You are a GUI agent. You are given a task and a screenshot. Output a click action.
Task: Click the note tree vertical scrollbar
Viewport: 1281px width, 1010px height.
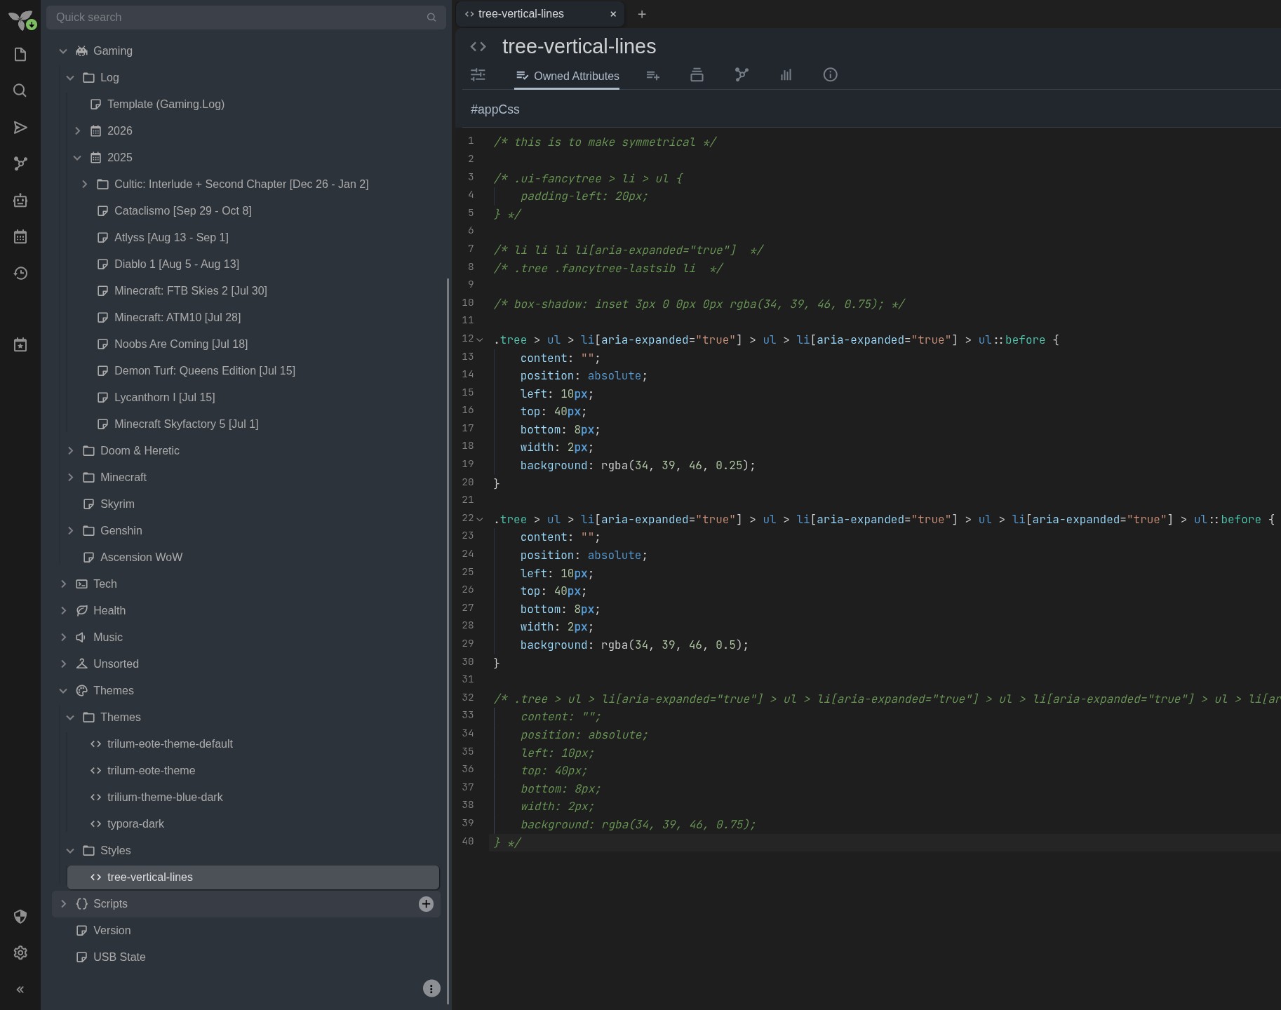[448, 642]
